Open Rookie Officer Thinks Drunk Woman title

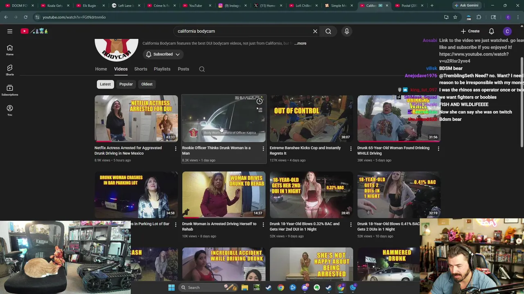click(216, 151)
